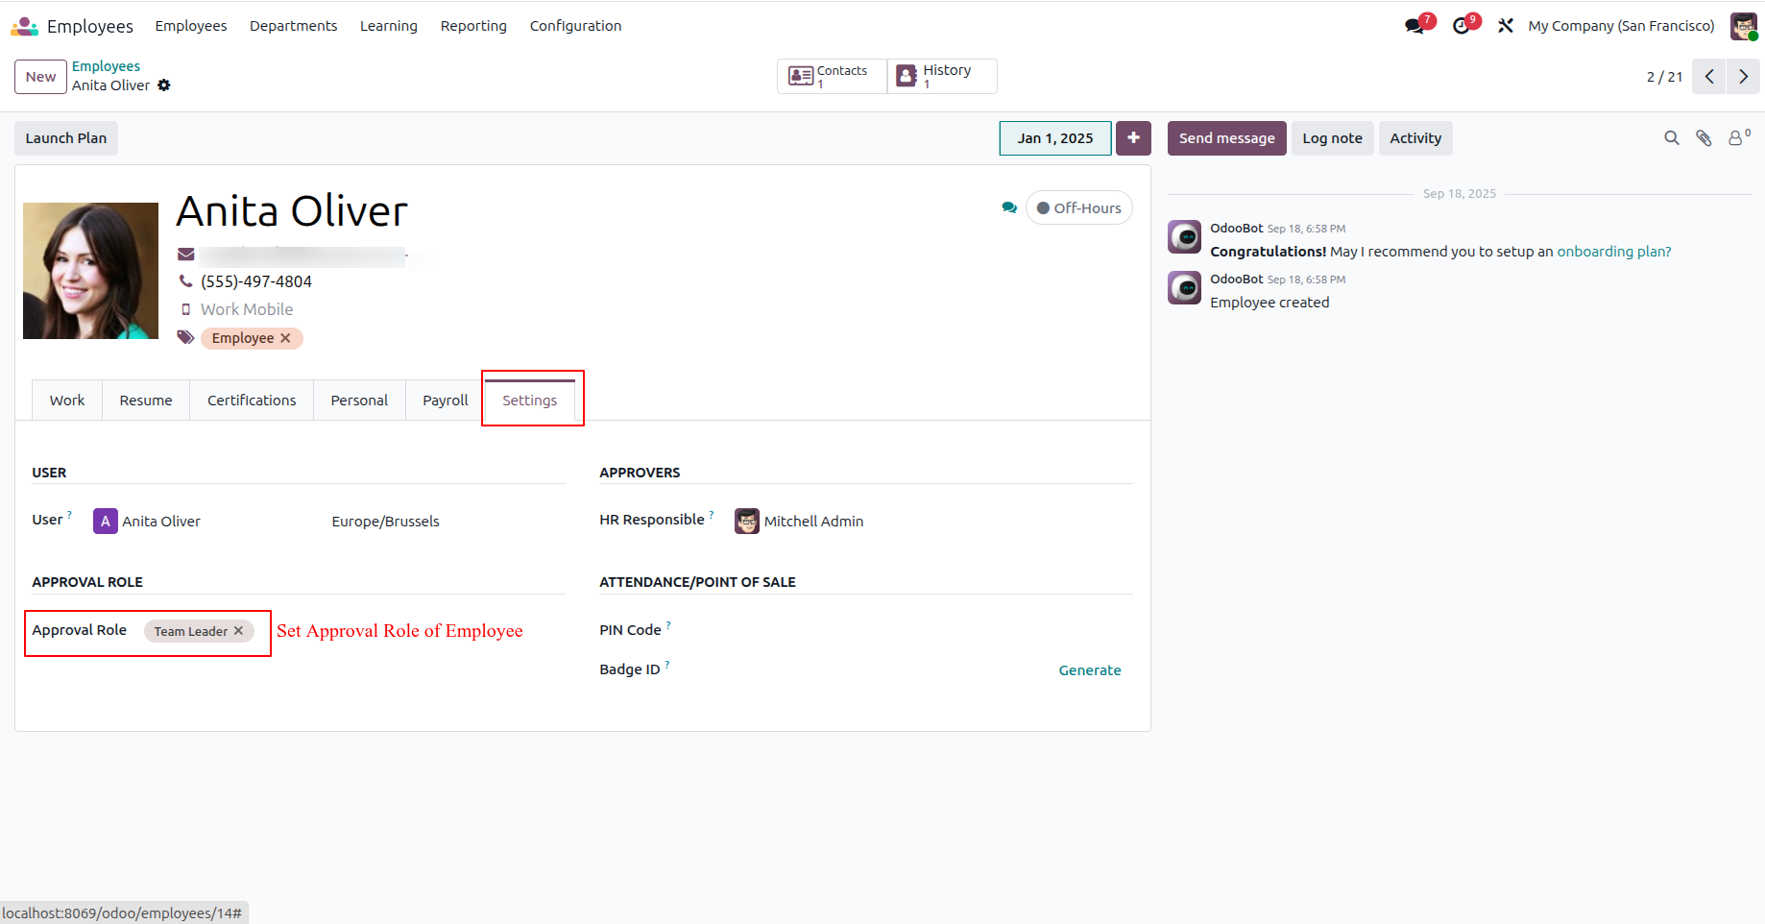Click Anita Oliver's profile photo
The width and height of the screenshot is (1765, 924).
90,271
